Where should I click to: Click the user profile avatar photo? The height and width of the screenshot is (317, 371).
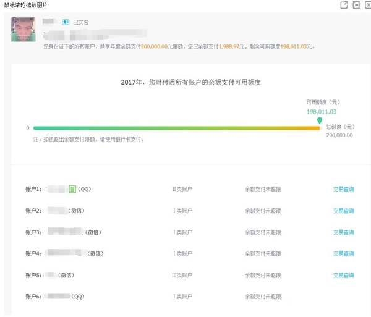tap(23, 29)
